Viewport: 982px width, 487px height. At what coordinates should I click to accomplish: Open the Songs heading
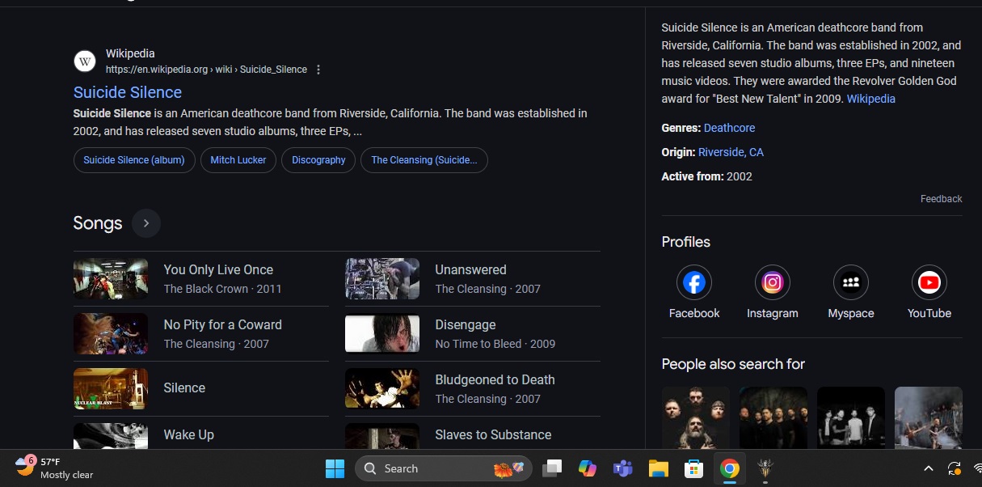(x=98, y=223)
